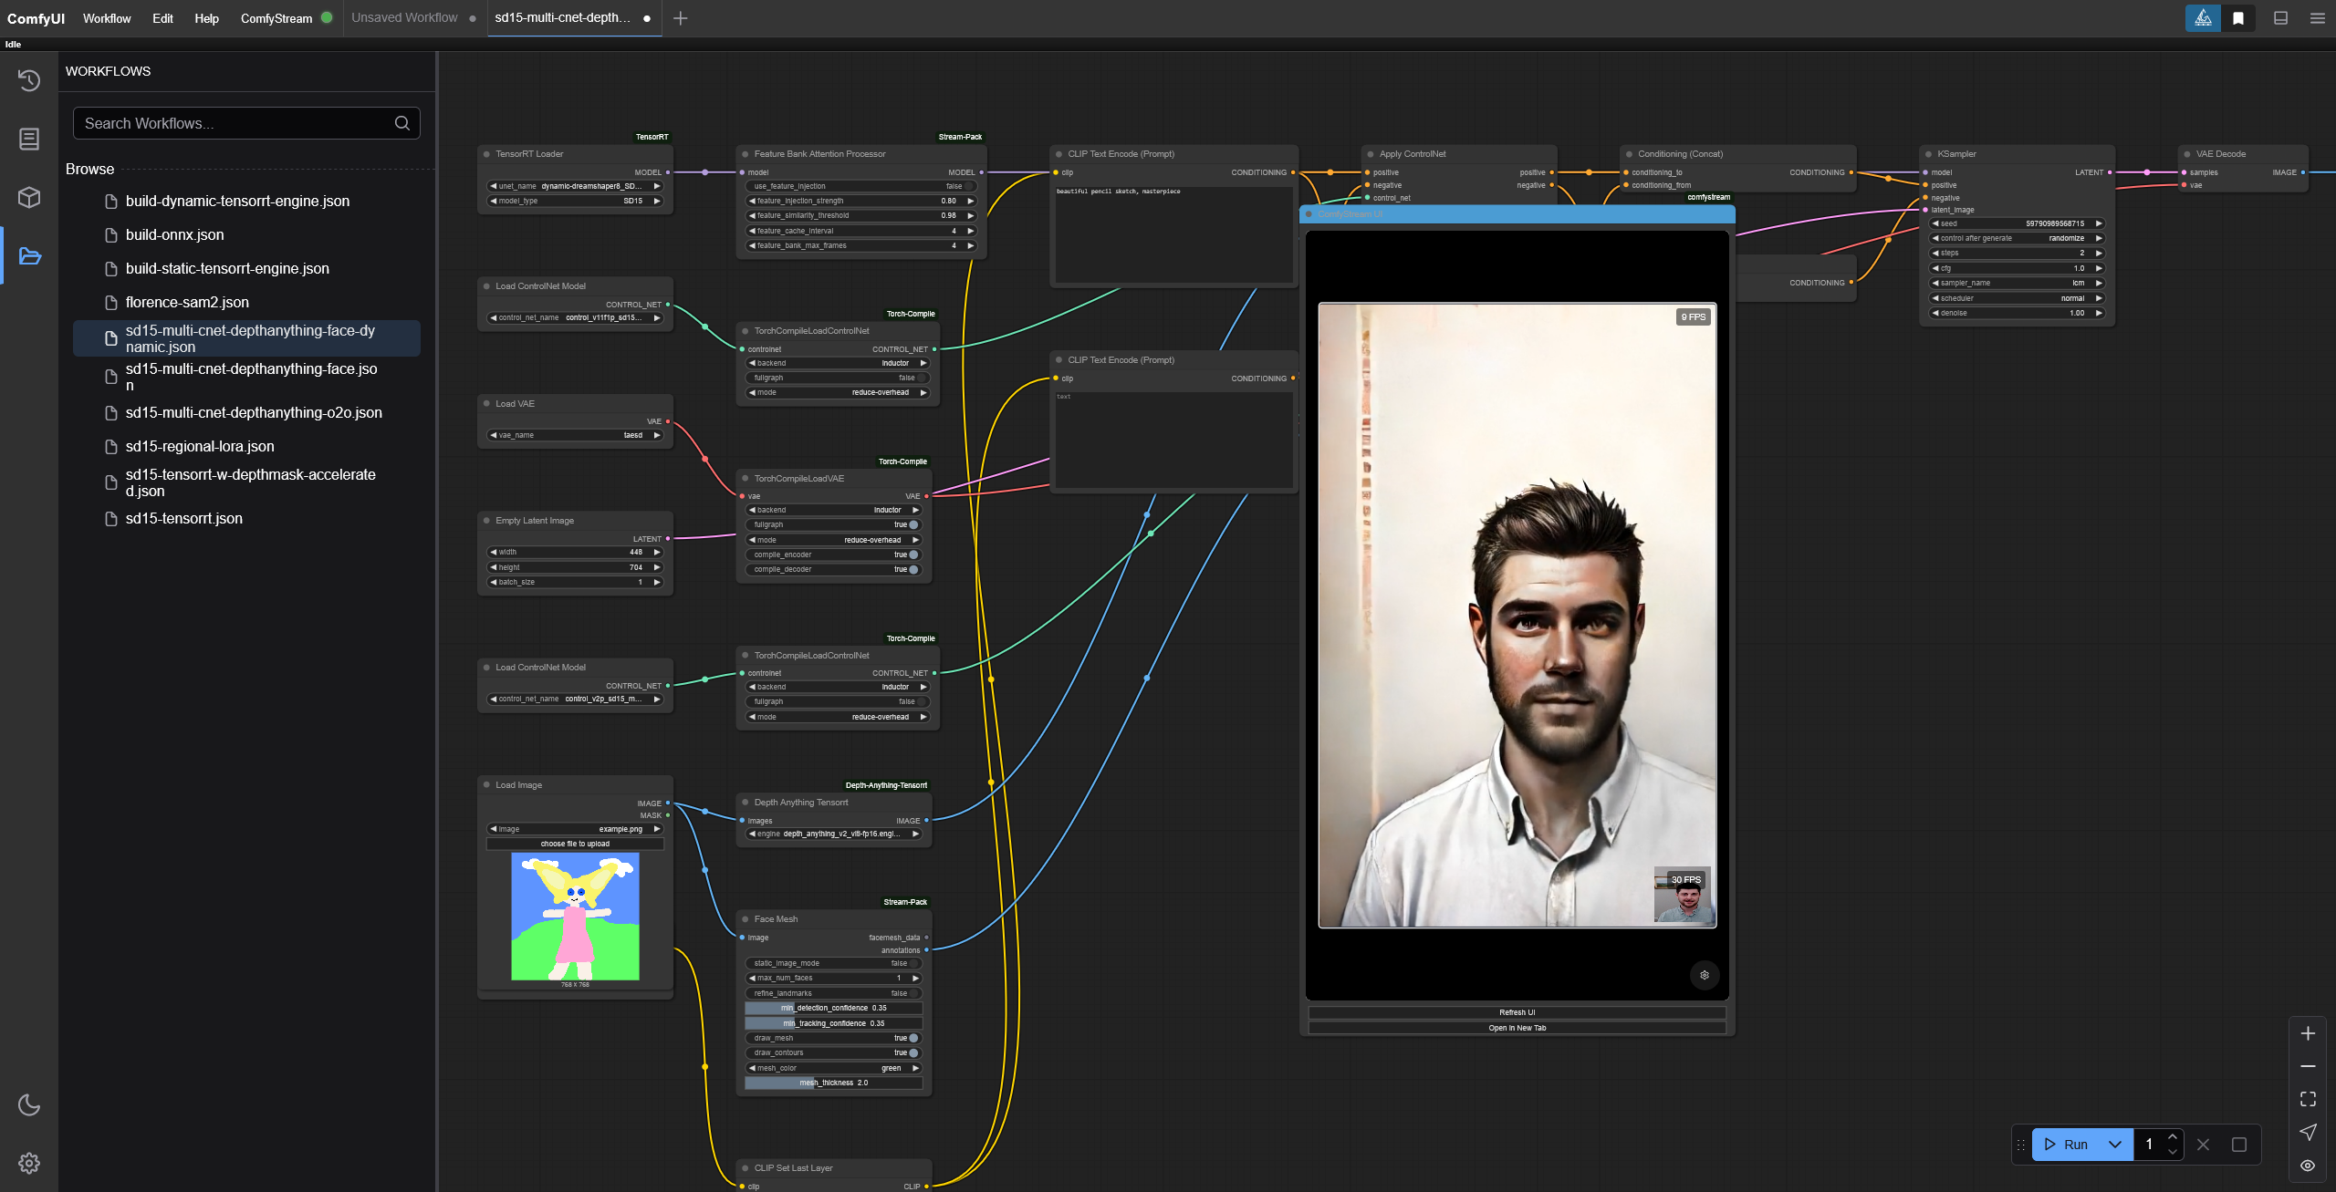Click the Refresh UI button
This screenshot has width=2336, height=1192.
click(x=1517, y=1012)
